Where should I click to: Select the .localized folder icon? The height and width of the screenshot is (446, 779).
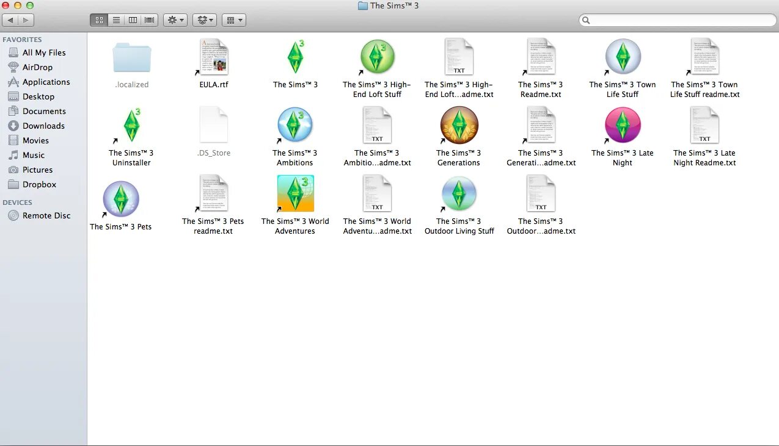tap(131, 57)
